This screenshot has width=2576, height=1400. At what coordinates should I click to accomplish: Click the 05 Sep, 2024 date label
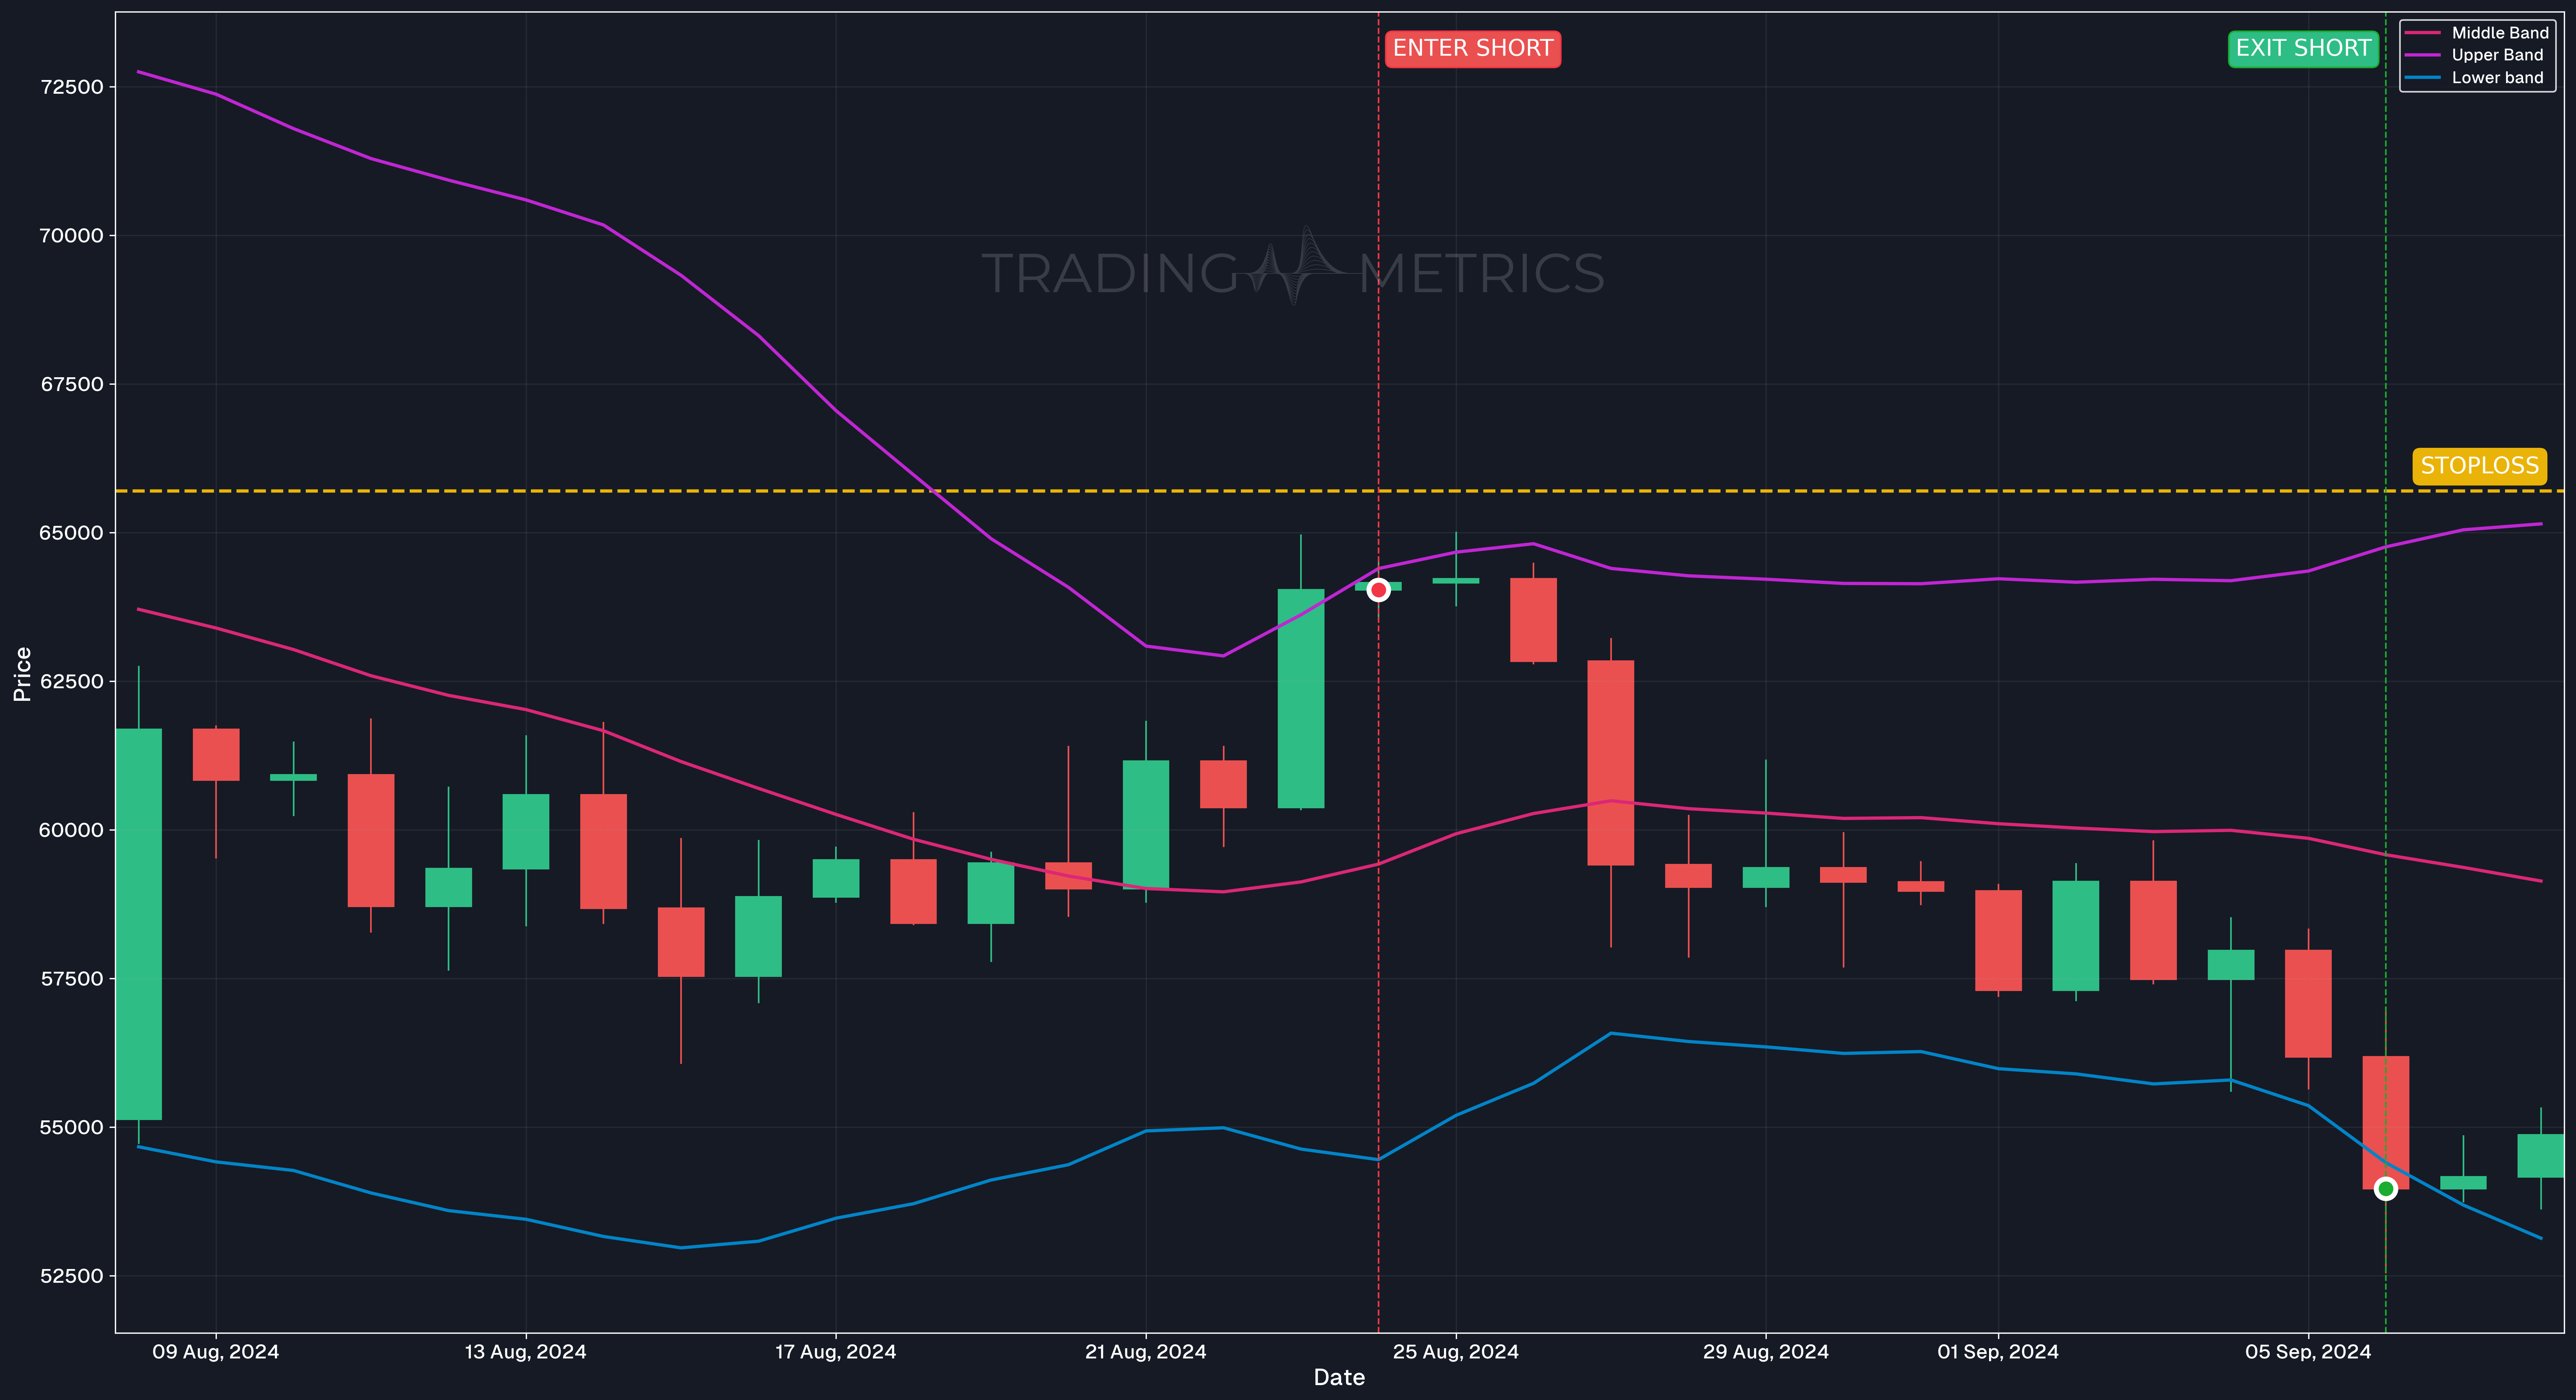pyautogui.click(x=2308, y=1352)
